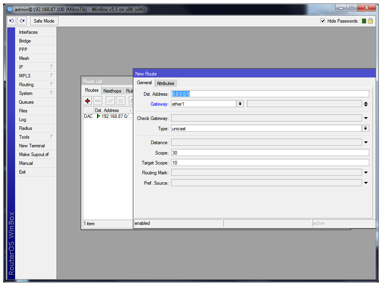Switch to the Nexthops tab
Image resolution: width=382 pixels, height=286 pixels.
coord(112,91)
